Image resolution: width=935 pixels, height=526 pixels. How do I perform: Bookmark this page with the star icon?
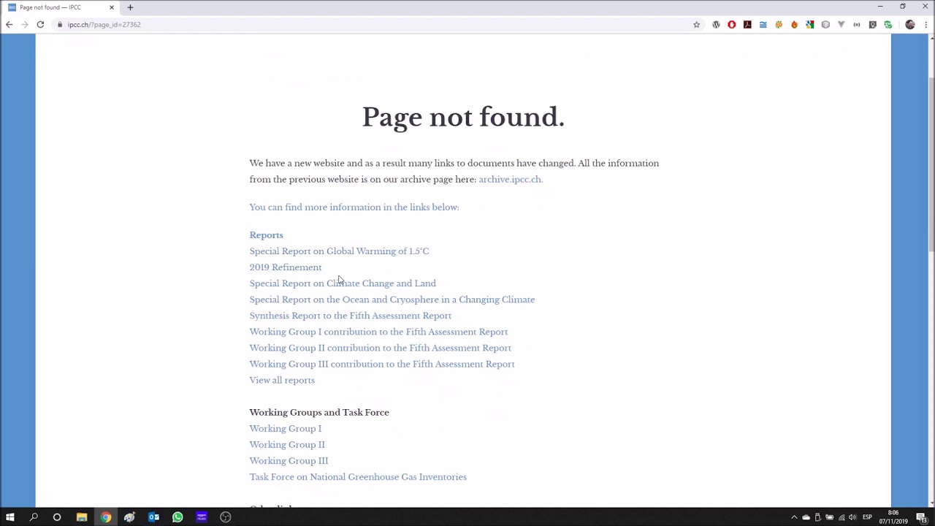(696, 25)
